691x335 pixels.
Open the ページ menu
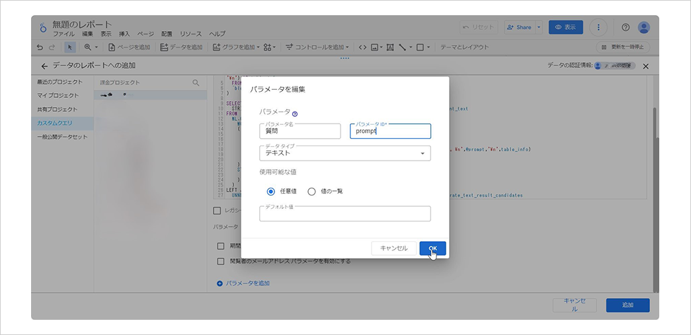tap(145, 34)
